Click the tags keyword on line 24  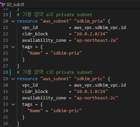point(27,47)
